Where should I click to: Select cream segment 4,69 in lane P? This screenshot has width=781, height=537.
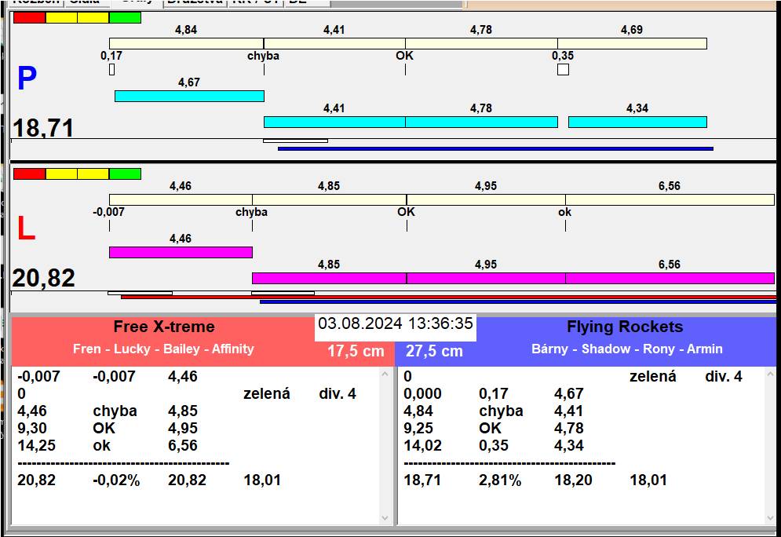pyautogui.click(x=632, y=43)
